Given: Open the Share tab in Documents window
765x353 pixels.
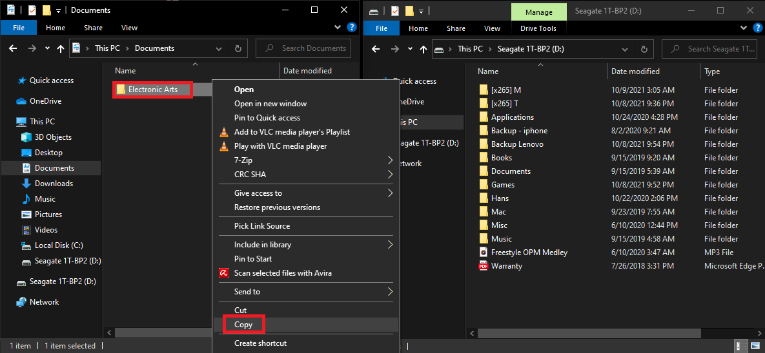Looking at the screenshot, I should 93,28.
